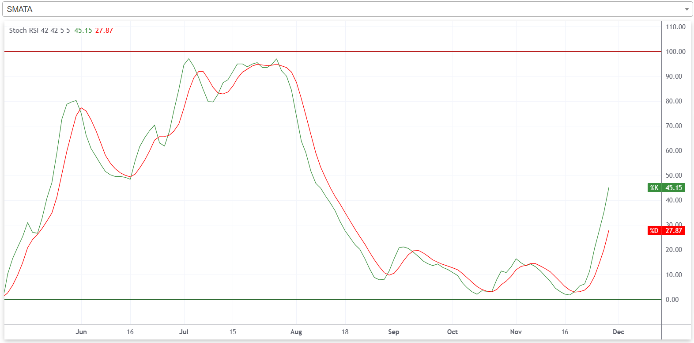The height and width of the screenshot is (343, 694).
Task: Click the Stoch RSI legend title
Action: pyautogui.click(x=39, y=30)
